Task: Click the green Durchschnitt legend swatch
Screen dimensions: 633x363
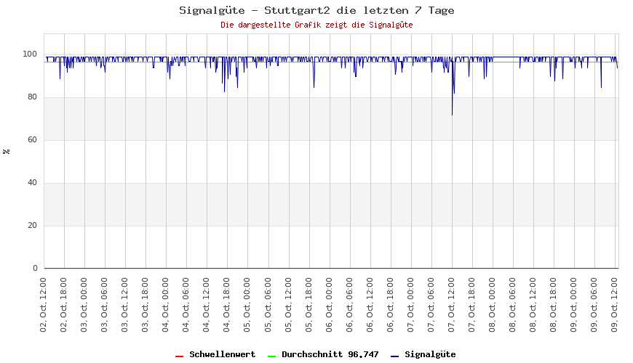Action: click(271, 356)
